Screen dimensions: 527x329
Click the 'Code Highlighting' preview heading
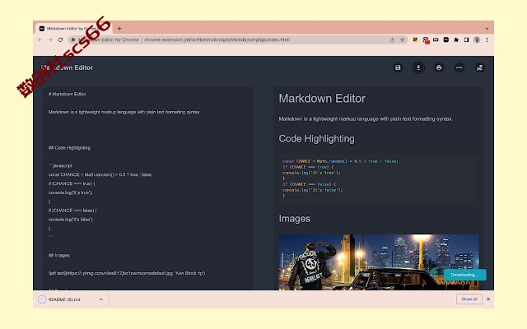click(x=316, y=139)
